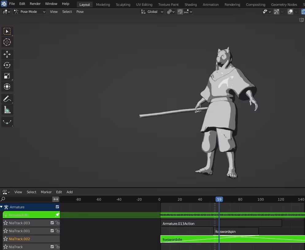Viewport: 305px width, 250px height.
Task: Open the NLA editor View menu
Action: coord(18,192)
